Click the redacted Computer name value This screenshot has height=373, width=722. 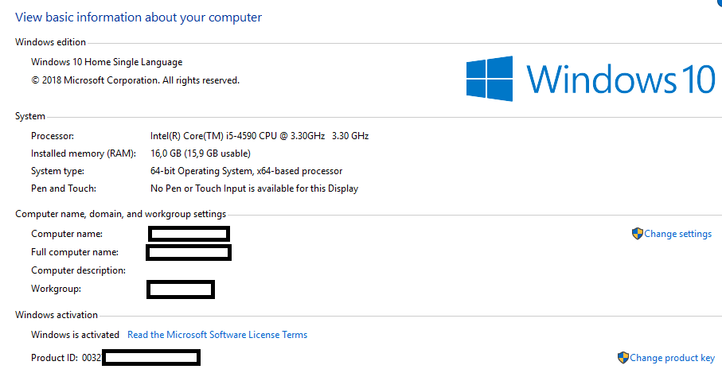click(x=189, y=234)
